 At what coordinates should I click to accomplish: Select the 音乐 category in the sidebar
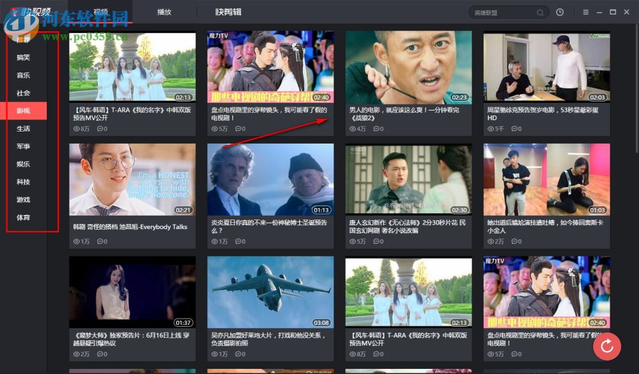click(22, 75)
